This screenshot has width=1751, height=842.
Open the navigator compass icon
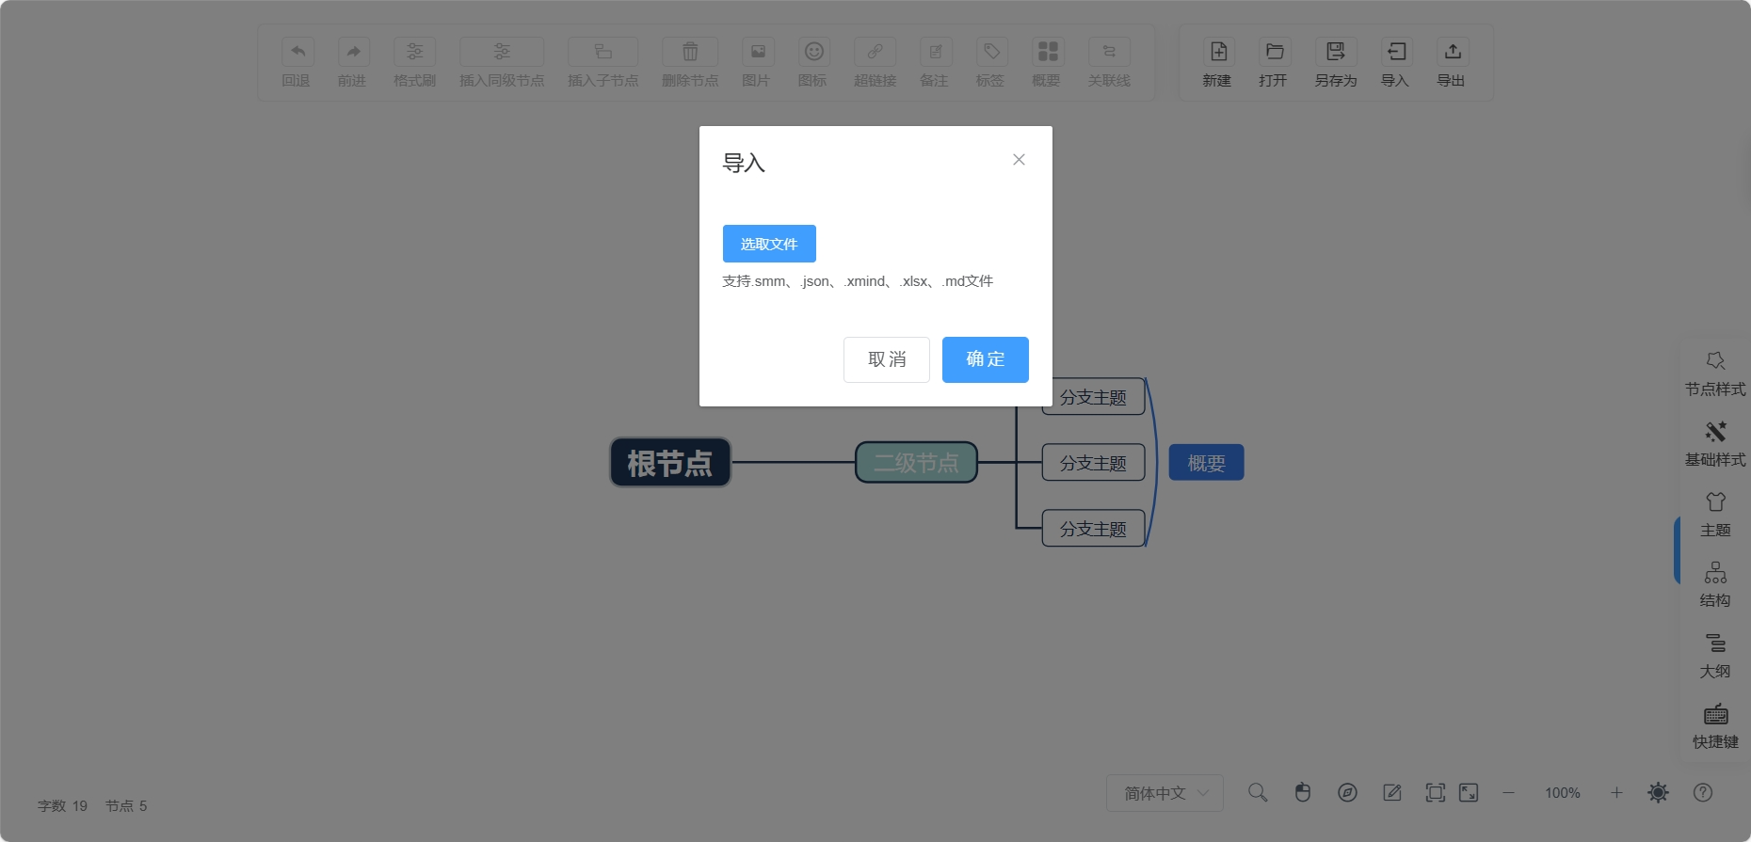[x=1347, y=792]
